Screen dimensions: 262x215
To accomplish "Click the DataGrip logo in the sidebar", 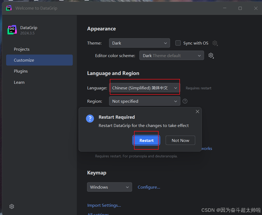I will tap(12, 30).
